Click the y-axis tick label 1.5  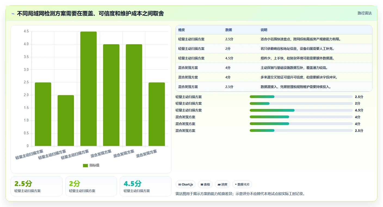point(26,108)
